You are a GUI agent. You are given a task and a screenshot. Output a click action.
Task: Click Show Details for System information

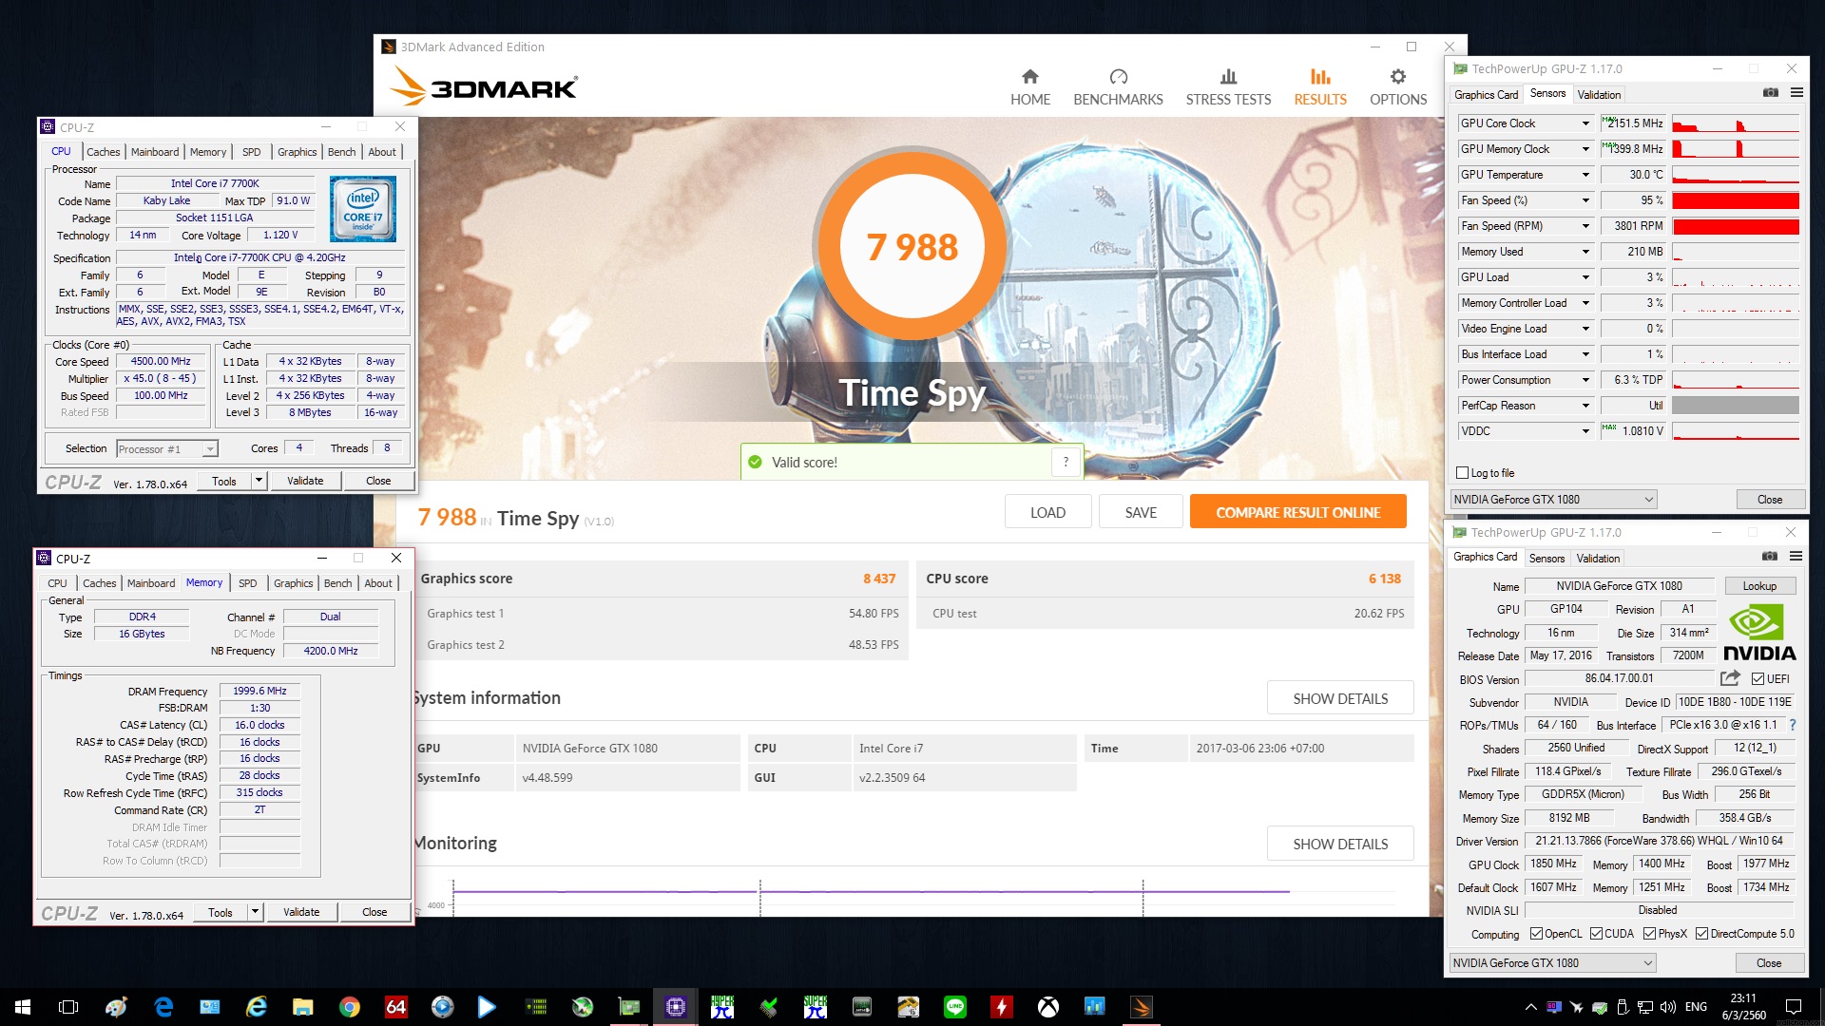(1339, 698)
